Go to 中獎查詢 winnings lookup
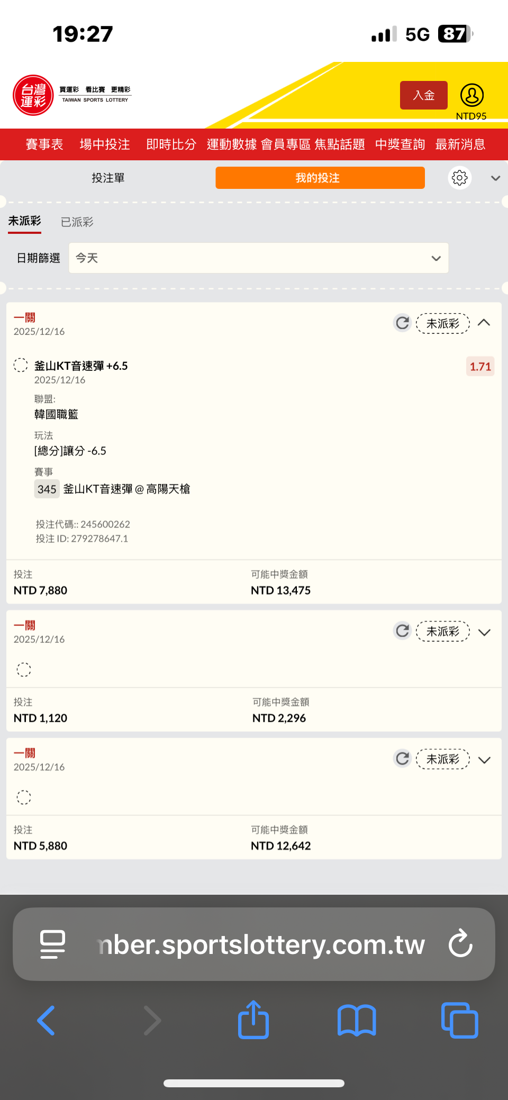 400,144
